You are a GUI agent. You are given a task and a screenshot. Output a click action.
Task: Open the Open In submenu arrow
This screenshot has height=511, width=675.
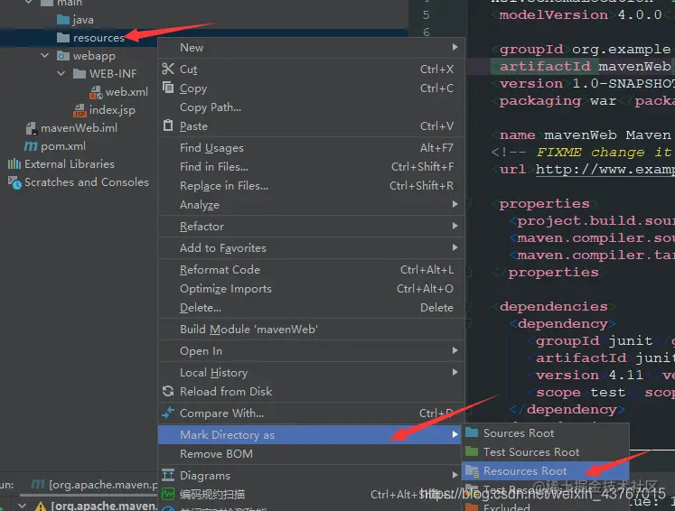(455, 350)
